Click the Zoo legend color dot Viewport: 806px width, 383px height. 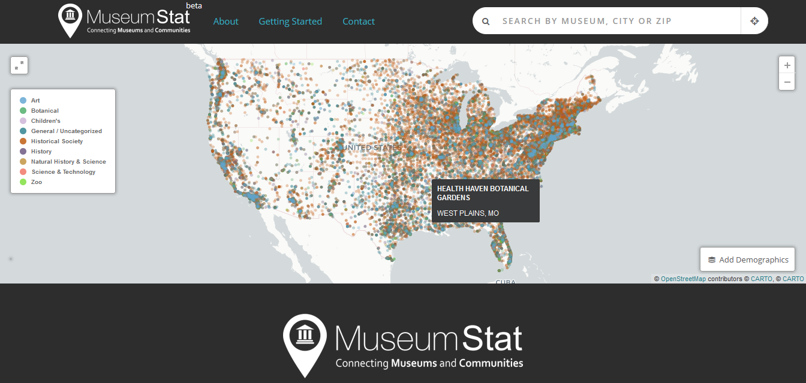pos(23,182)
